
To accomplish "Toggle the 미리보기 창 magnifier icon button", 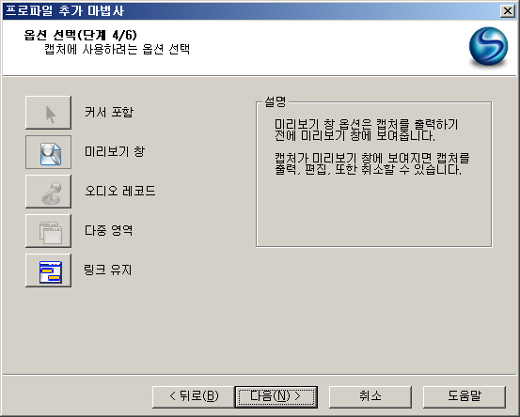I will (x=48, y=152).
